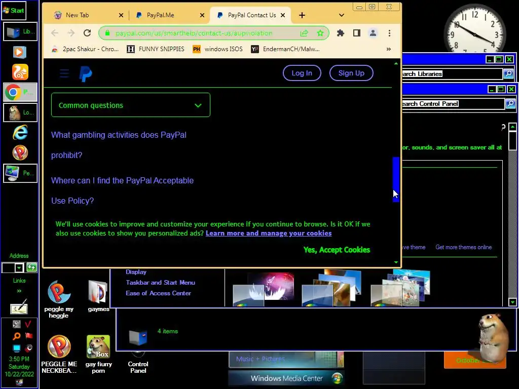The image size is (519, 389).
Task: Open the UC Browser taskbar icon
Action: pyautogui.click(x=20, y=72)
